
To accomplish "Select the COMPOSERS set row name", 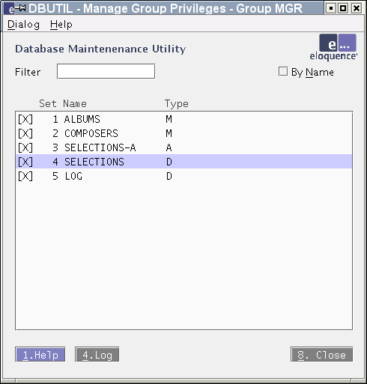I will 91,133.
